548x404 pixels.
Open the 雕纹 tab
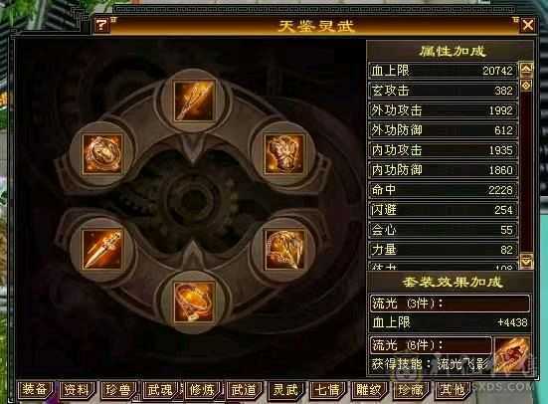point(369,390)
